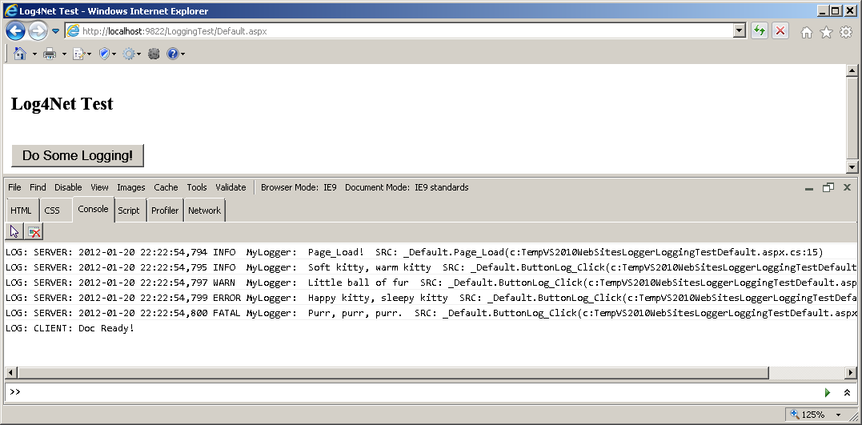This screenshot has height=425, width=862.
Task: Open the Help question mark icon
Action: 173,54
